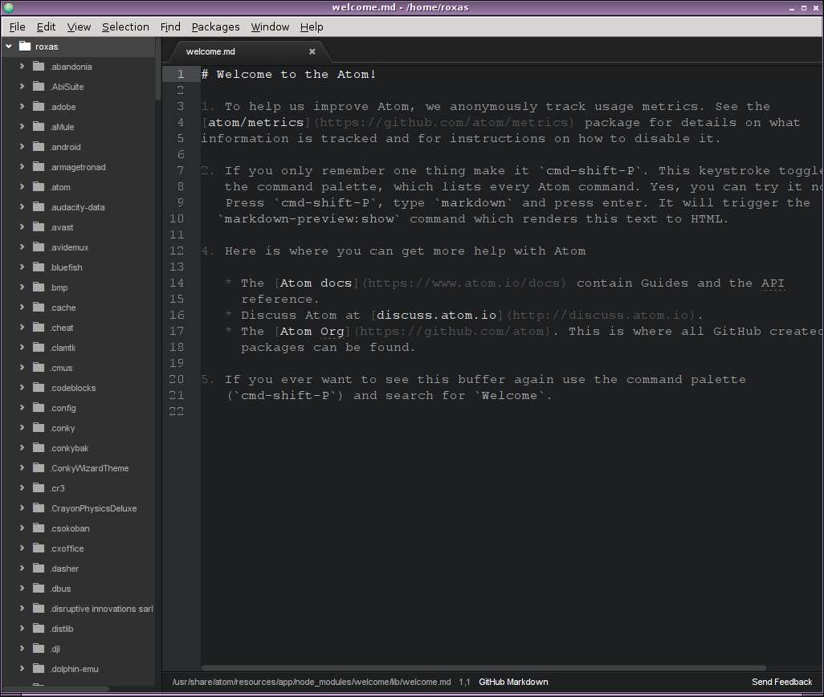The width and height of the screenshot is (824, 697).
Task: Click the .distlib folder icon
Action: [39, 628]
